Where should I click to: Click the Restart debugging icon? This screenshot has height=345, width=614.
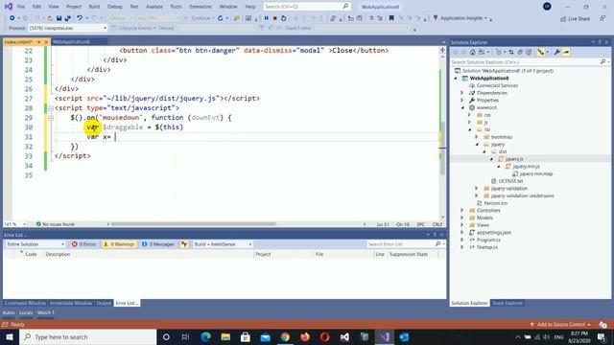(284, 18)
